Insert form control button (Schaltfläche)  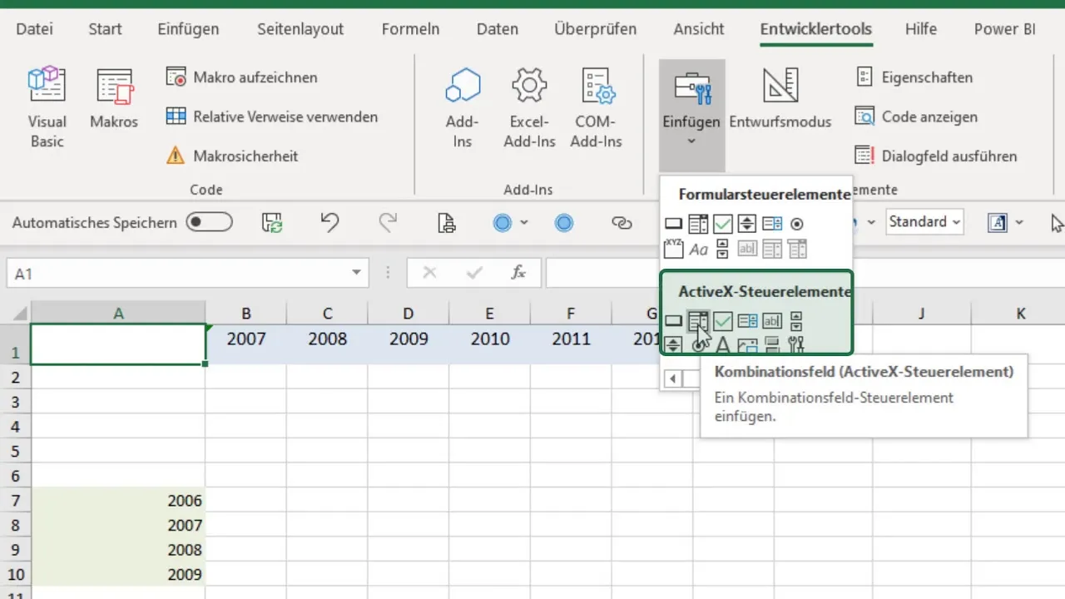(x=673, y=224)
